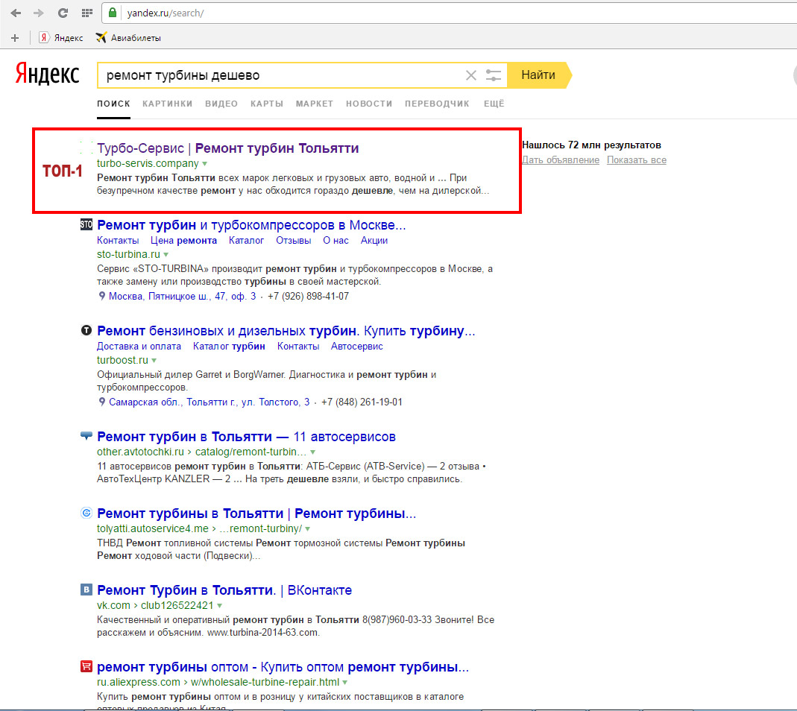Open the Ещё more menu
The width and height of the screenshot is (797, 711).
(x=494, y=104)
